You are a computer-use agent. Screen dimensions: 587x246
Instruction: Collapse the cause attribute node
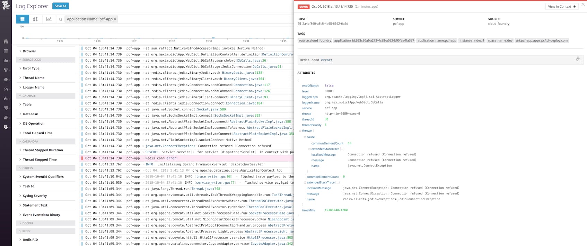pos(305,137)
